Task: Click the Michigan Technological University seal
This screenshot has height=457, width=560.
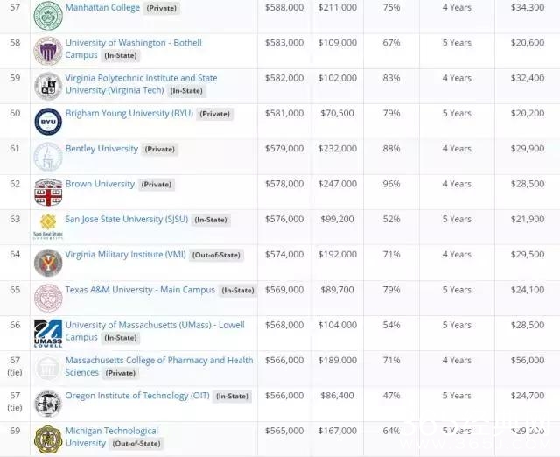Action: point(47,439)
